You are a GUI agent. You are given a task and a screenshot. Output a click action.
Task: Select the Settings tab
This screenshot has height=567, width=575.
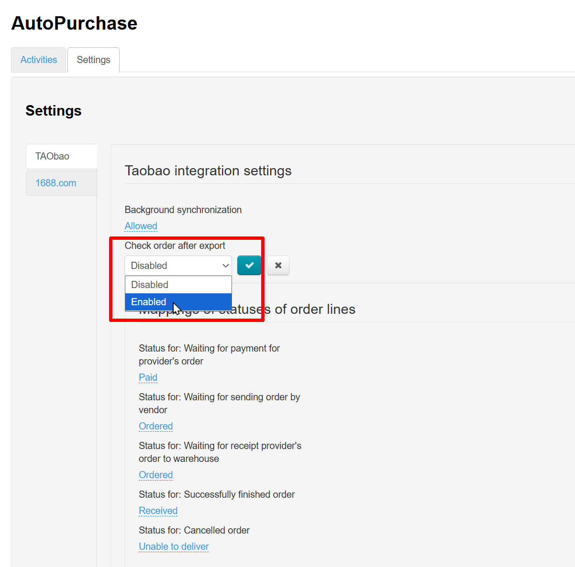click(x=93, y=60)
